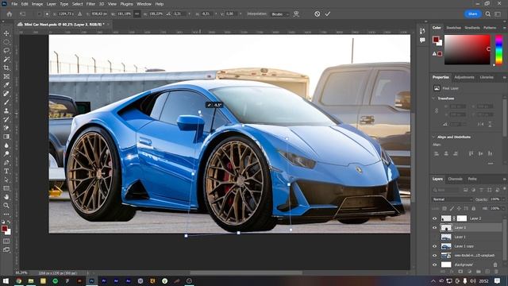Open the Color panel flyout menu
The width and height of the screenshot is (508, 286).
pyautogui.click(x=504, y=28)
